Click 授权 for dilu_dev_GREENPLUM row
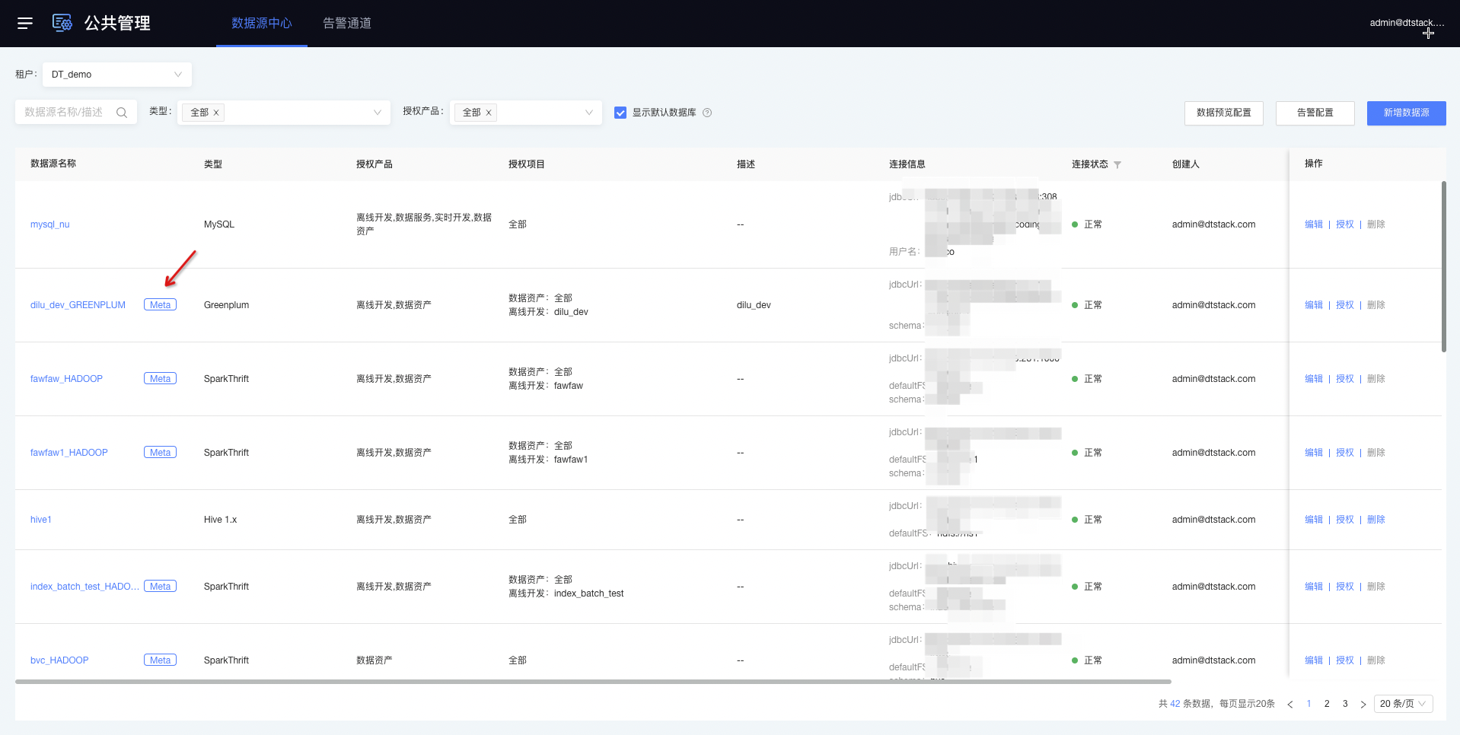 point(1345,305)
